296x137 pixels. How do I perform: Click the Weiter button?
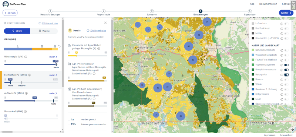[286, 13]
